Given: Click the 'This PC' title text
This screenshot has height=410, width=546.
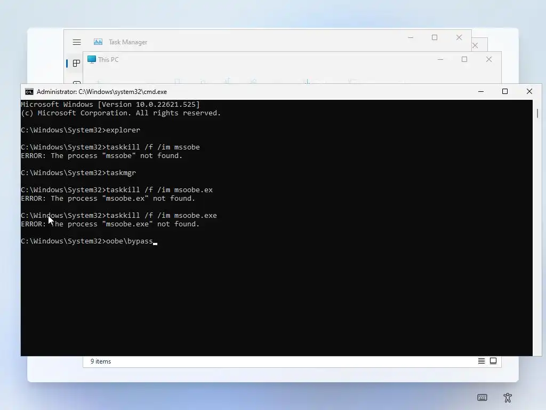Looking at the screenshot, I should (108, 60).
